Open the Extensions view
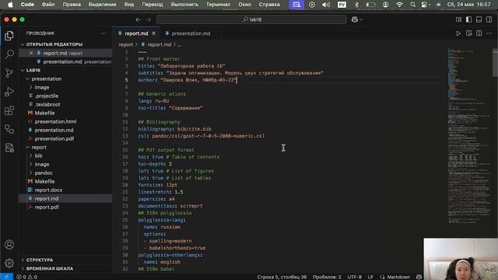Viewport: 498px width, 280px height. click(9, 110)
